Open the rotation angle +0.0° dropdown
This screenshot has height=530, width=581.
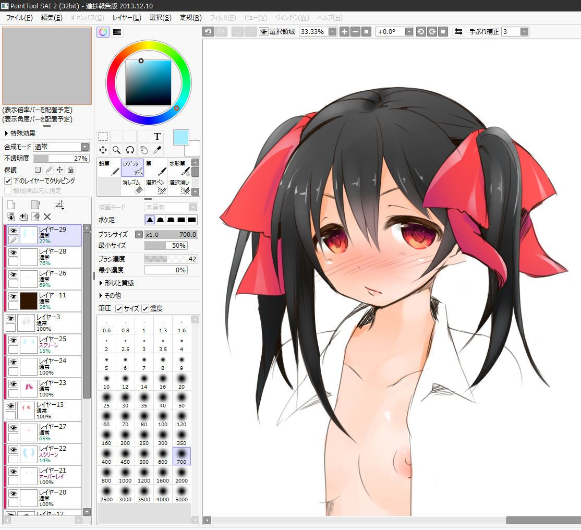point(409,31)
